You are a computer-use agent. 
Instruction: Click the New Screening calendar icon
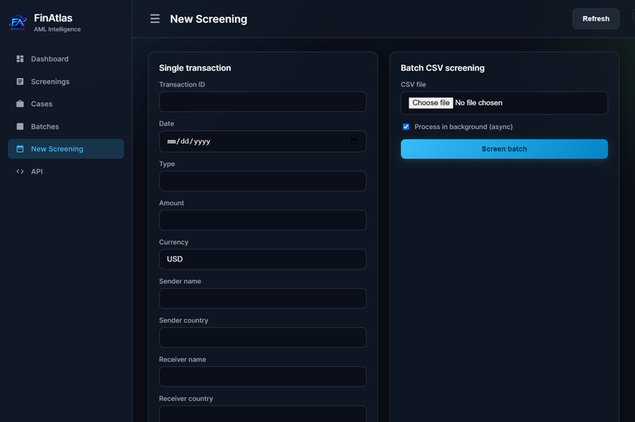click(x=20, y=149)
